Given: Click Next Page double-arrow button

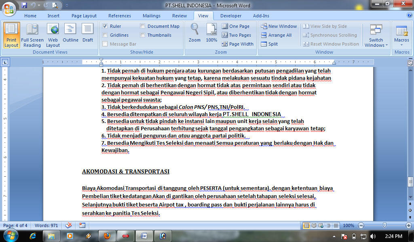Looking at the screenshot, I should [410, 217].
